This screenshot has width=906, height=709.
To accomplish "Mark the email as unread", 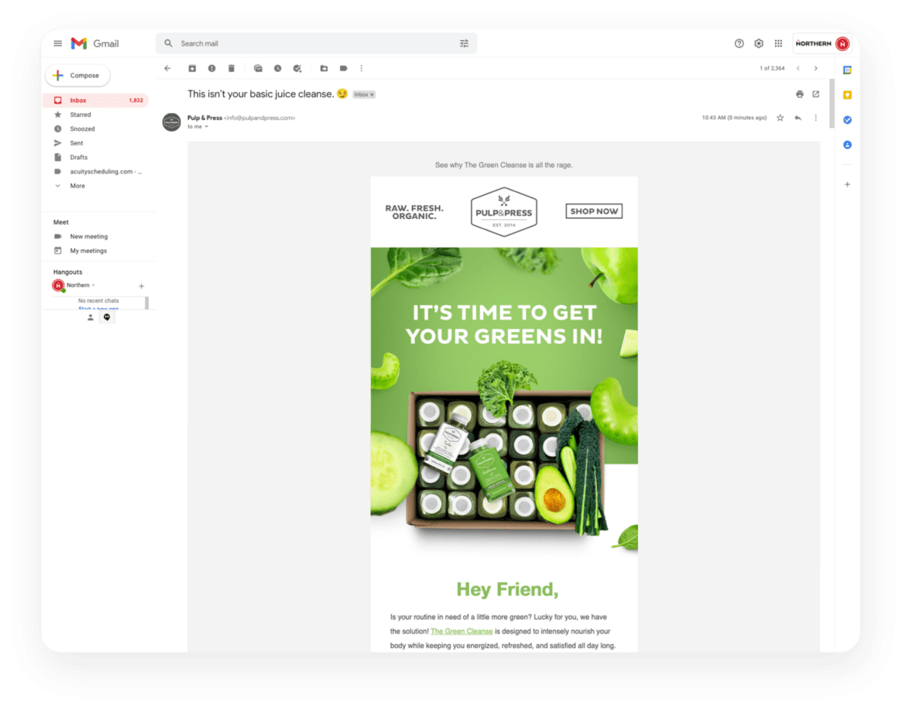I will click(x=258, y=68).
